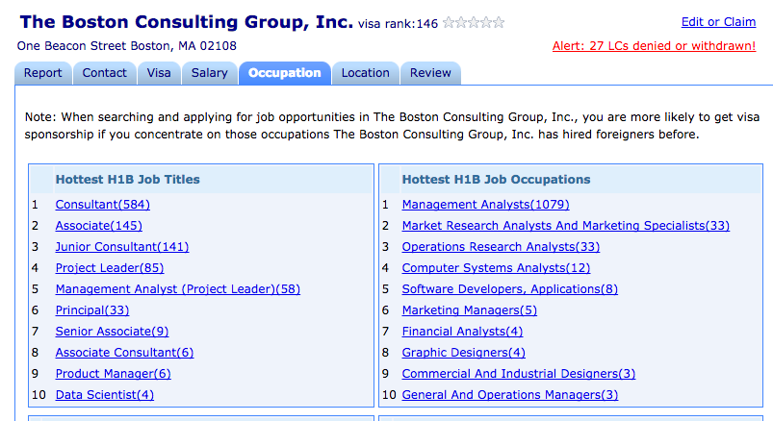
Task: Click the Data Scientist(4) link
Action: pyautogui.click(x=105, y=395)
